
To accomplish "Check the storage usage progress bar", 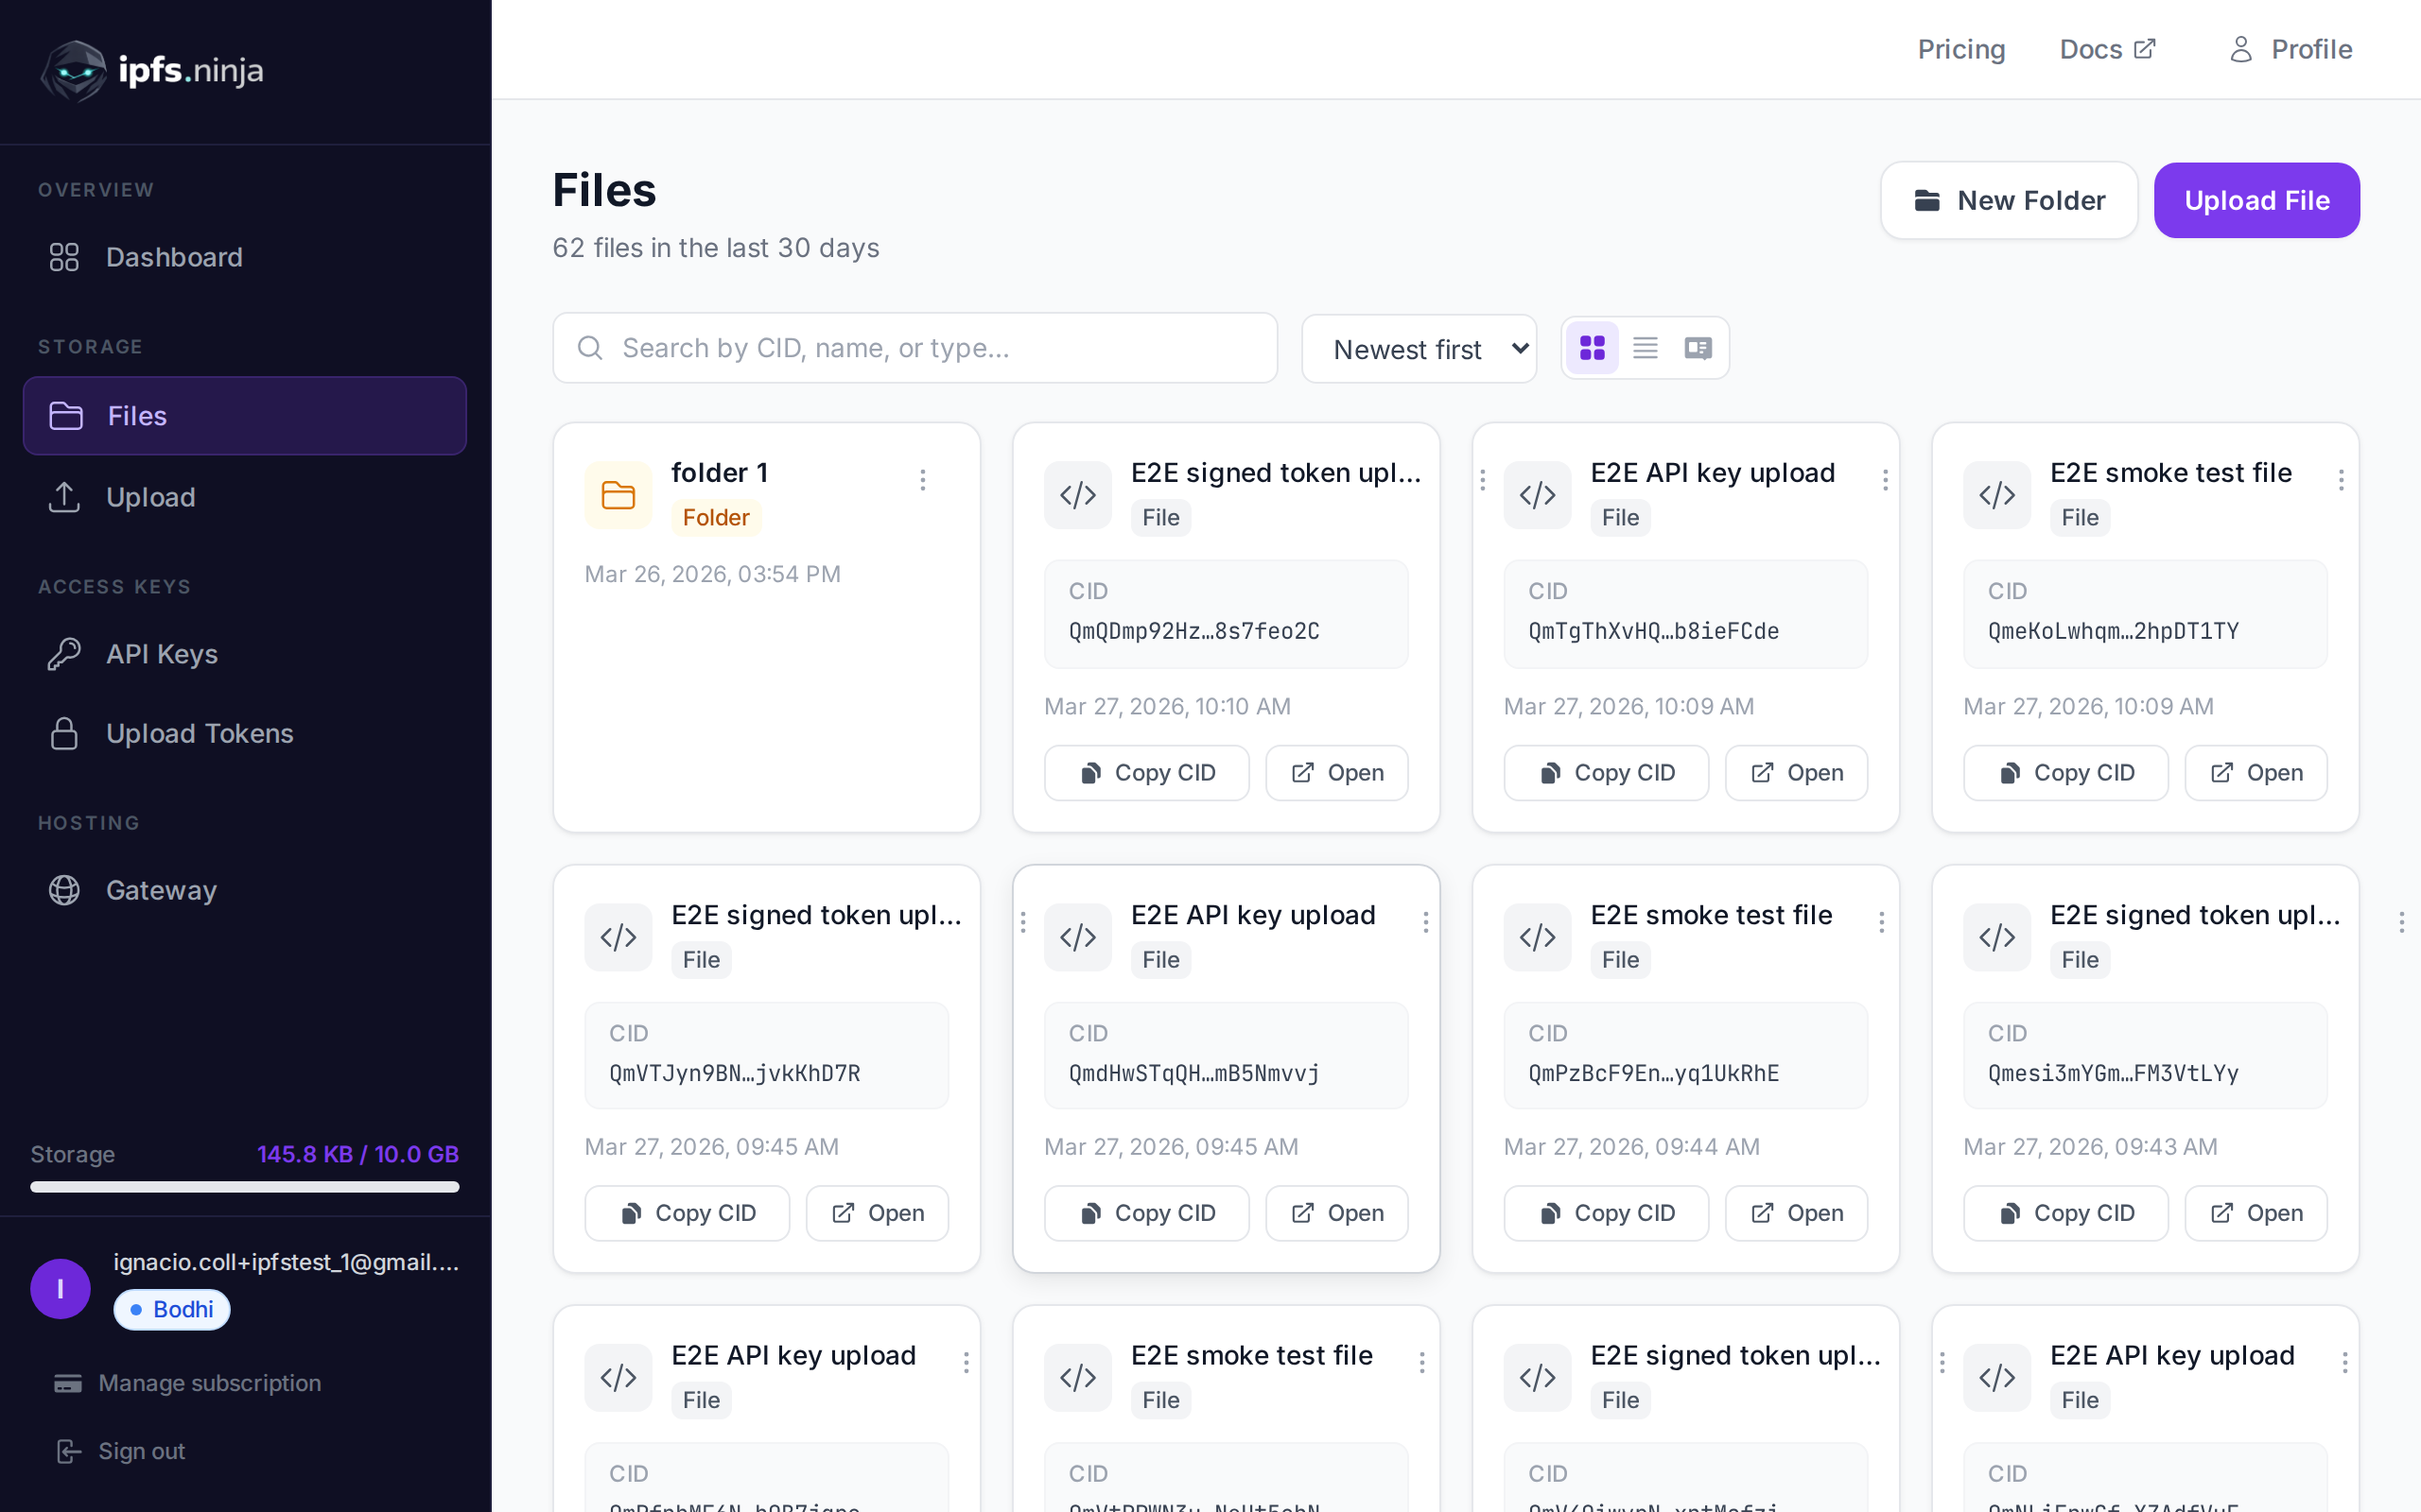I will point(245,1188).
